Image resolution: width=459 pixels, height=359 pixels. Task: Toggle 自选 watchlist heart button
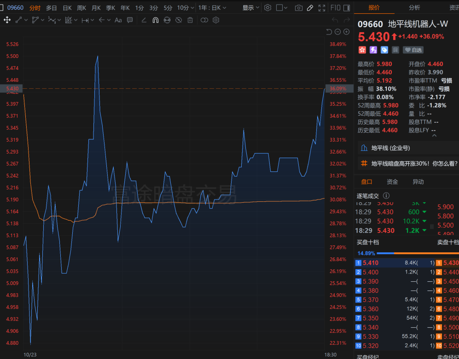coord(413,50)
